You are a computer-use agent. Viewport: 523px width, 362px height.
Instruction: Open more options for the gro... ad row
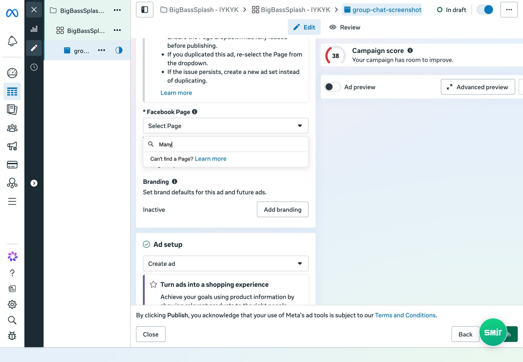point(101,50)
